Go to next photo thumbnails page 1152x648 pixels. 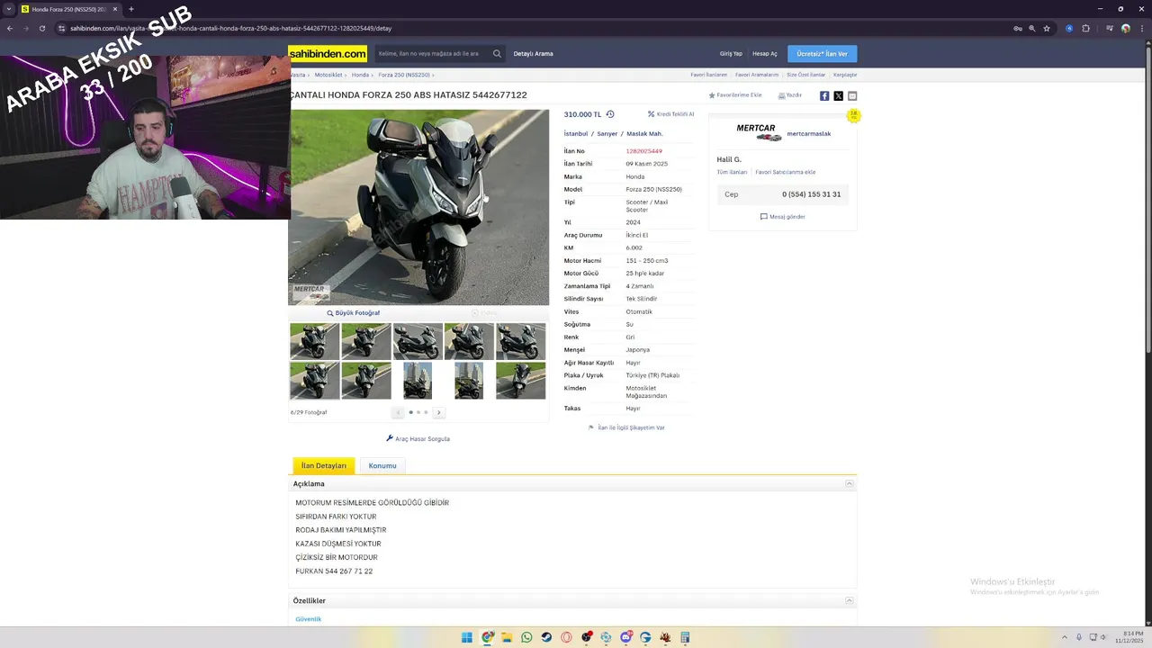[x=438, y=412]
